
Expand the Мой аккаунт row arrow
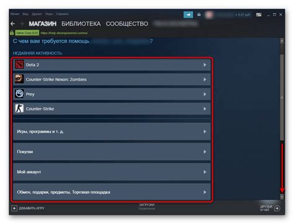pos(205,172)
